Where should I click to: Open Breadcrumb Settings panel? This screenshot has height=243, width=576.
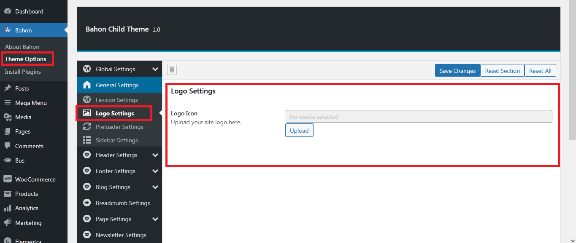(x=122, y=203)
